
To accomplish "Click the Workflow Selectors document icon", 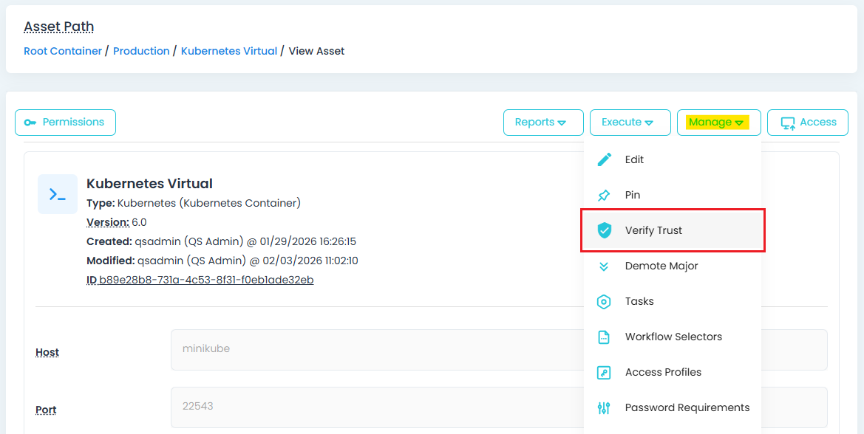I will click(x=604, y=337).
